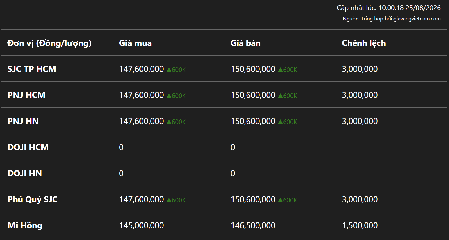The image size is (449, 240).
Task: Select SJC TP HCM sell price 150,600,000
Action: [x=253, y=69]
